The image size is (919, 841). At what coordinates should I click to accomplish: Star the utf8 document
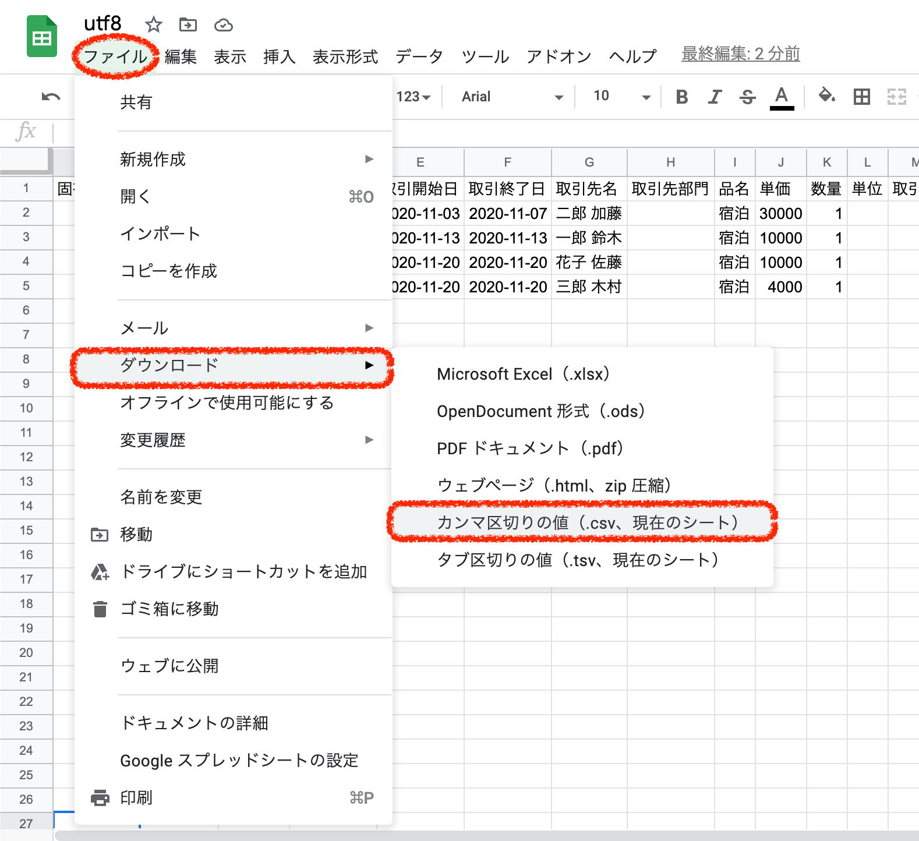(153, 24)
